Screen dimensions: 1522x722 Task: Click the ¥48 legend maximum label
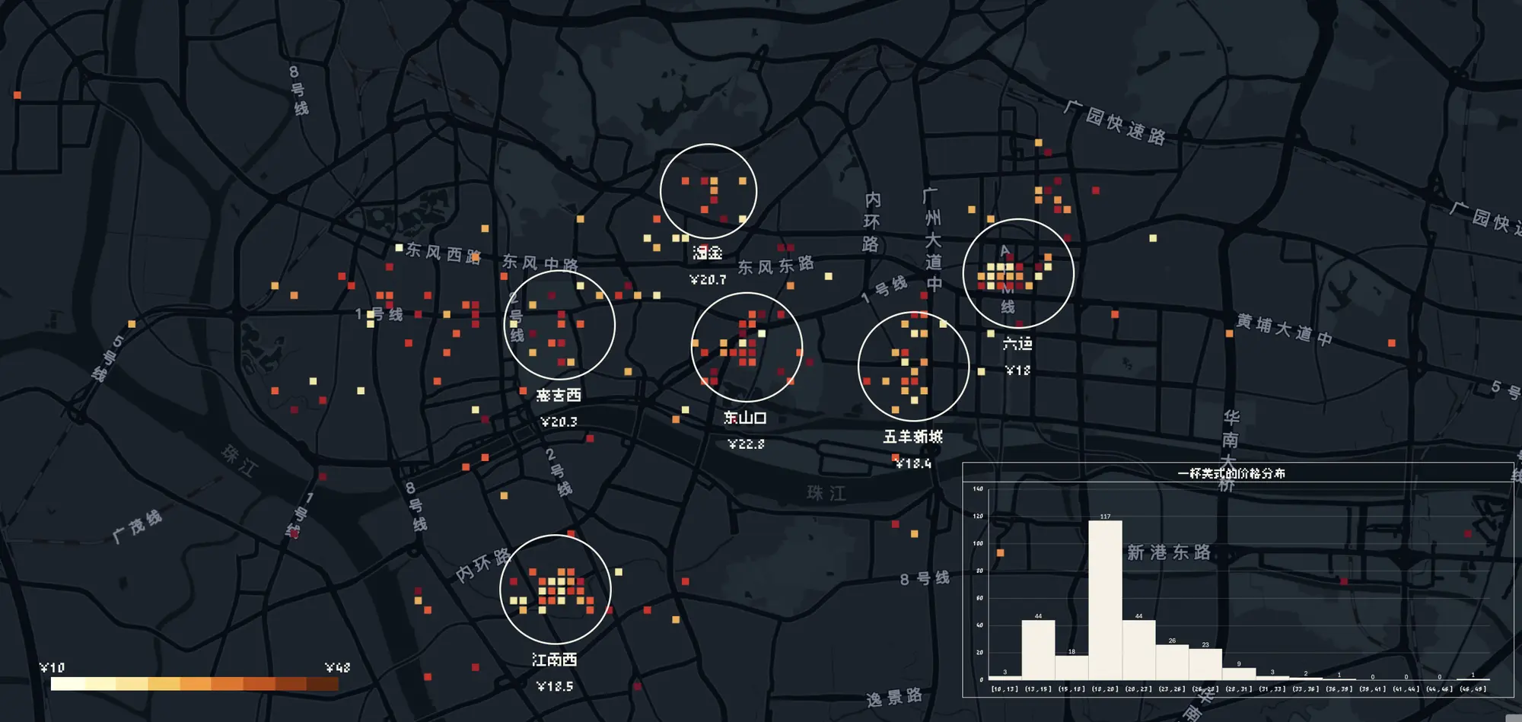pyautogui.click(x=337, y=667)
